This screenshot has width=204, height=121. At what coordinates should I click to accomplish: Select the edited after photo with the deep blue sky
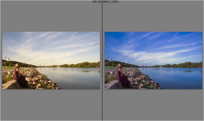tap(154, 60)
